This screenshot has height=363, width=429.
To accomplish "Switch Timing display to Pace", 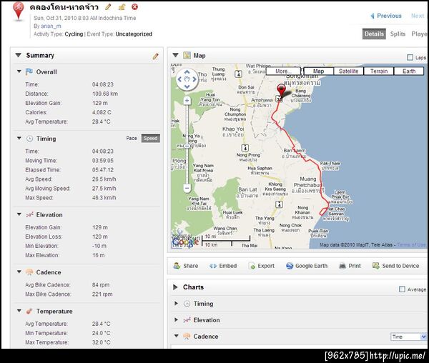I will pyautogui.click(x=132, y=139).
